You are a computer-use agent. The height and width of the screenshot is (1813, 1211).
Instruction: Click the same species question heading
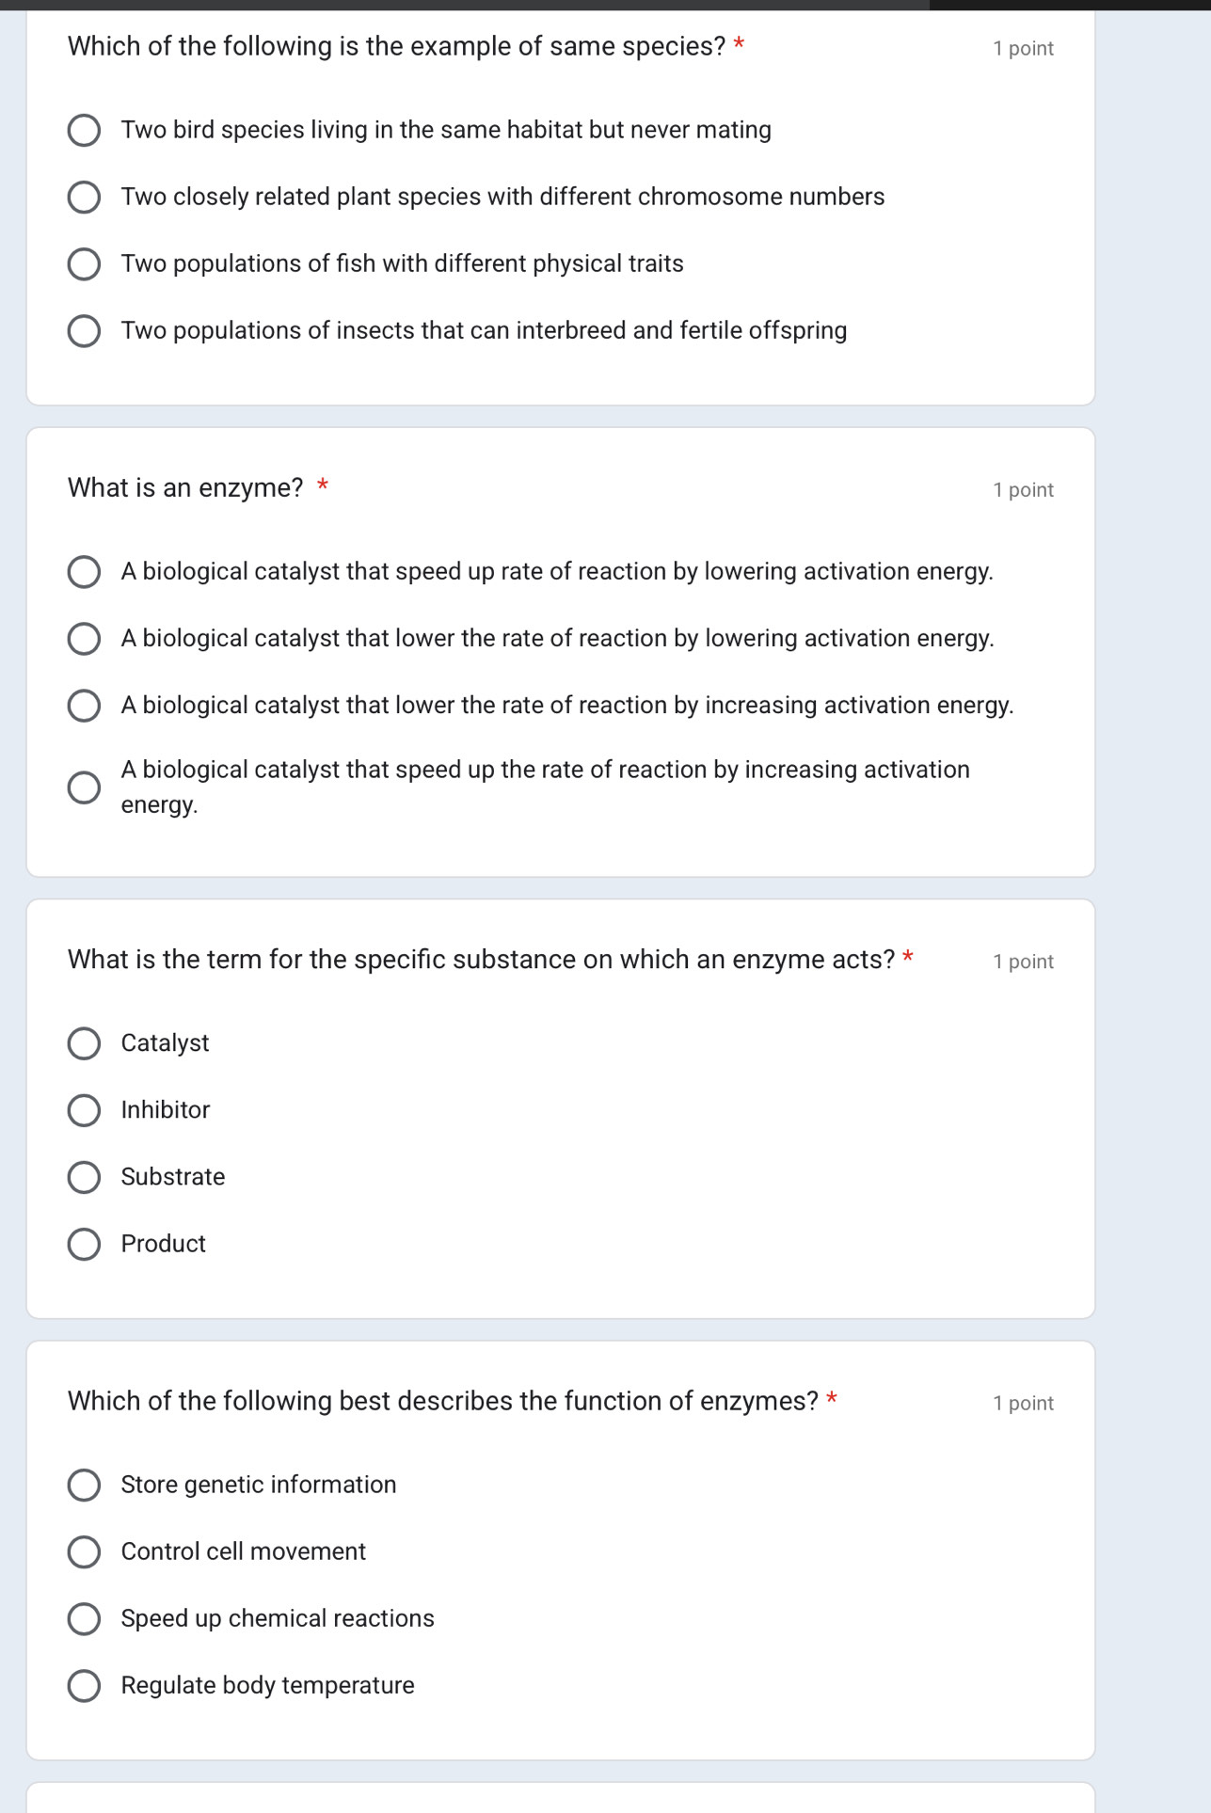pyautogui.click(x=396, y=46)
